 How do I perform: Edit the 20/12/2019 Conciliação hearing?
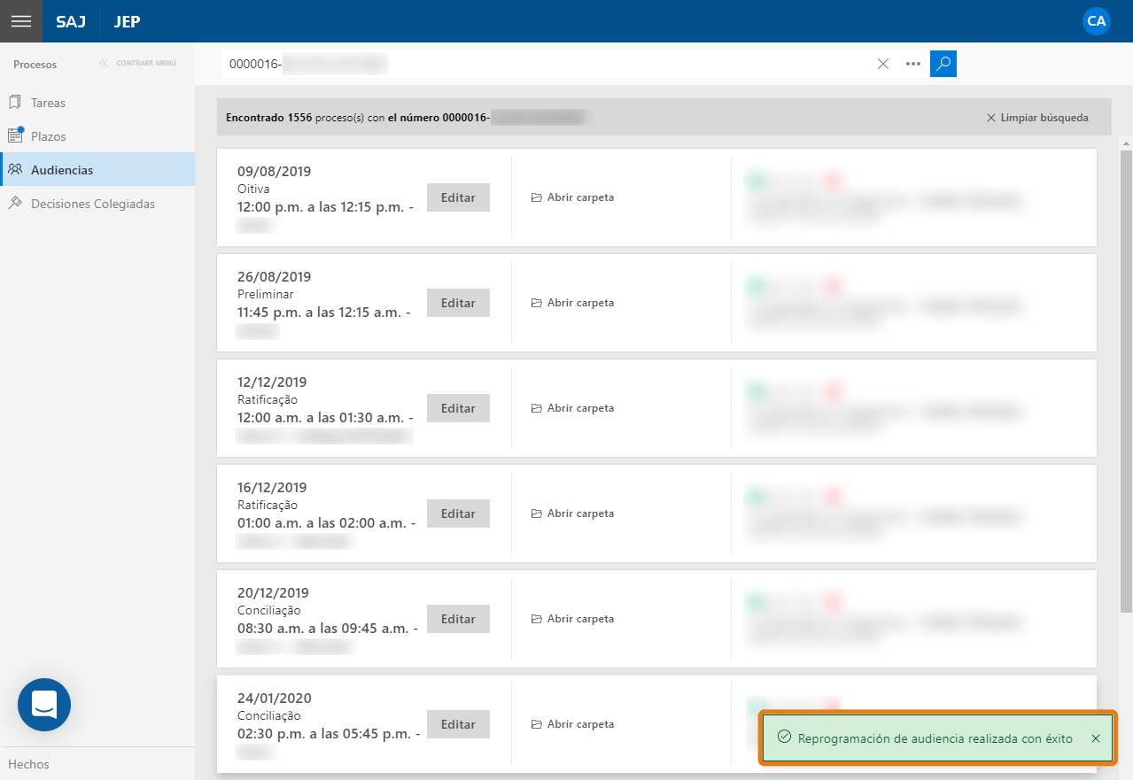(x=458, y=619)
